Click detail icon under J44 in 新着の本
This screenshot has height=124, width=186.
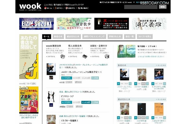pyautogui.click(x=130, y=84)
